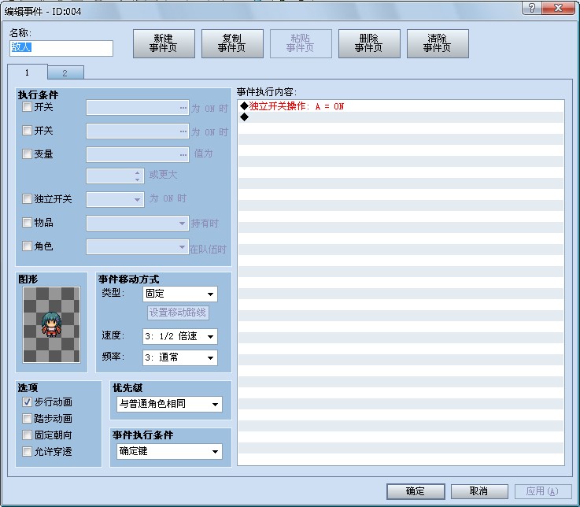Click the 设置移动路线 button

[x=178, y=313]
